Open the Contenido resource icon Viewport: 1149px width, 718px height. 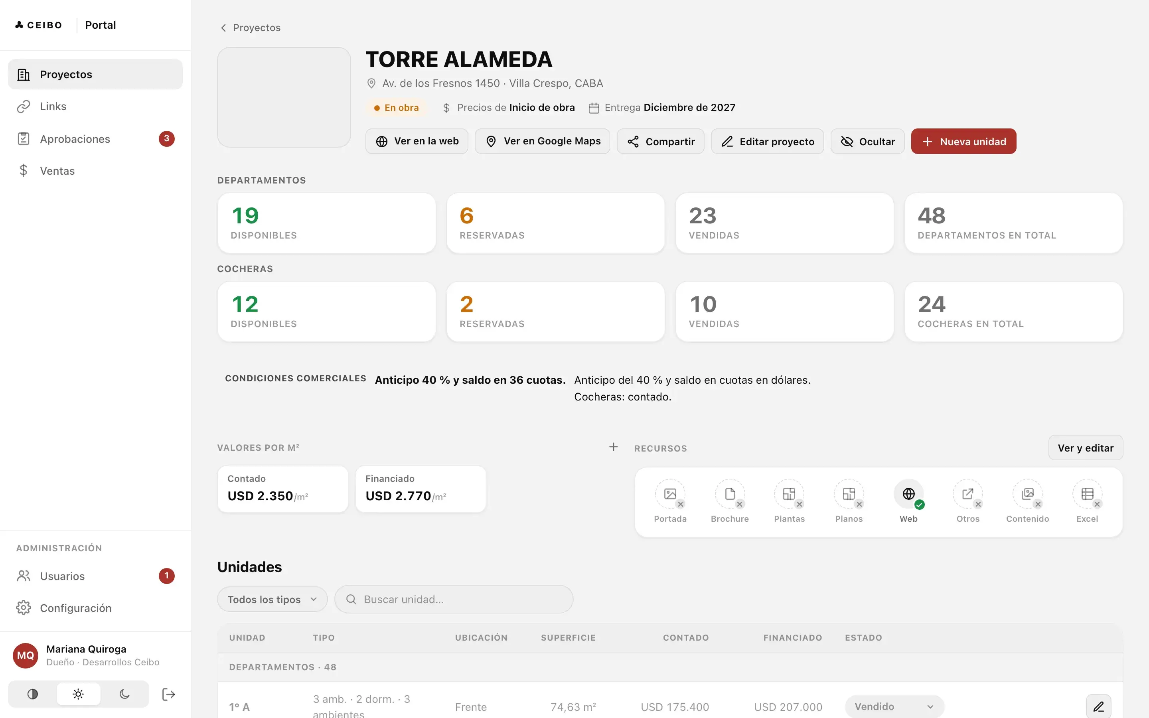pyautogui.click(x=1027, y=494)
